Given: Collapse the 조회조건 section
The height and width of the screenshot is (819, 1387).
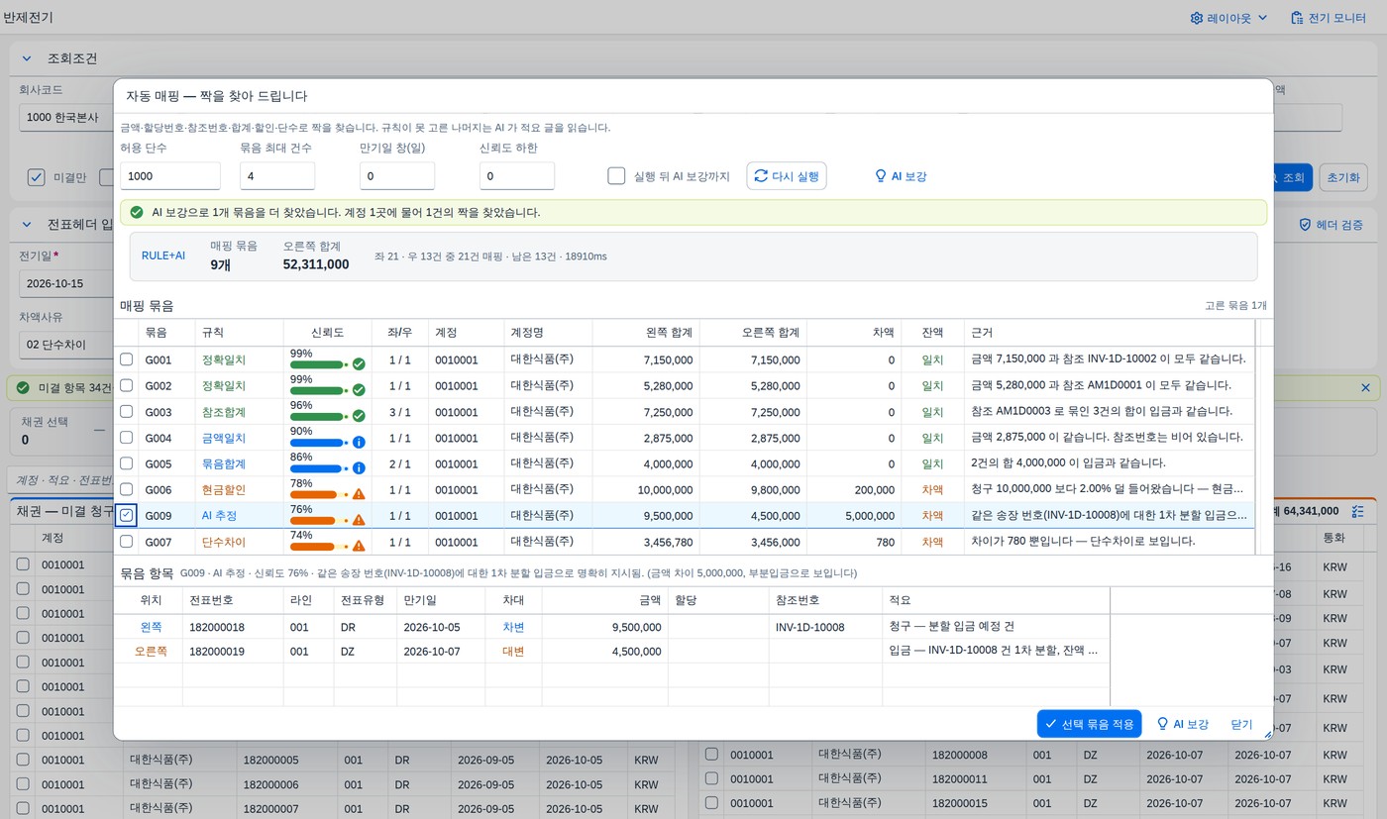Looking at the screenshot, I should (x=26, y=58).
